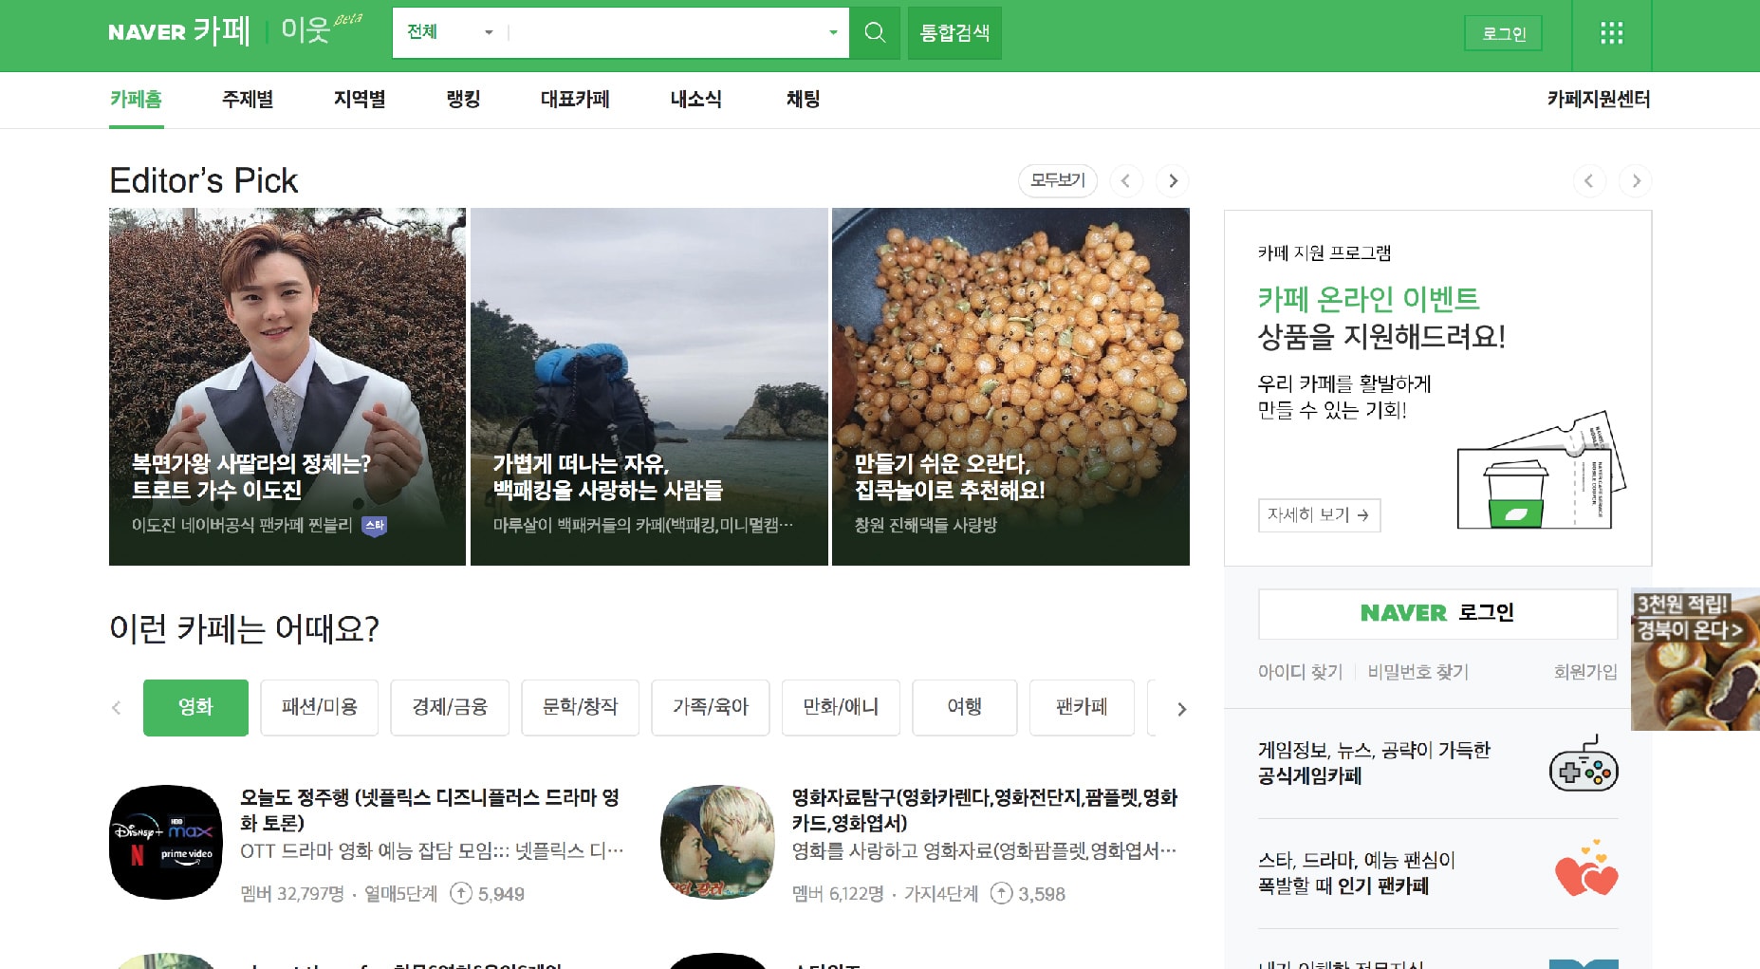Click the 카페 온라인 이벤트 heading

(1368, 299)
